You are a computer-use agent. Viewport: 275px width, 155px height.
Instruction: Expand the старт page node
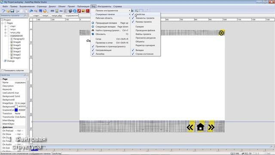(x=5, y=26)
